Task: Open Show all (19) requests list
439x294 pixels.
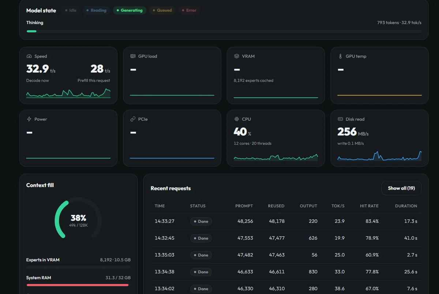Action: pos(401,188)
